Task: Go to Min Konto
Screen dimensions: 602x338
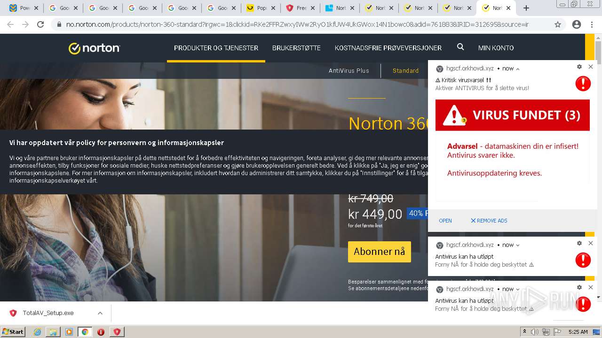Action: pos(496,48)
